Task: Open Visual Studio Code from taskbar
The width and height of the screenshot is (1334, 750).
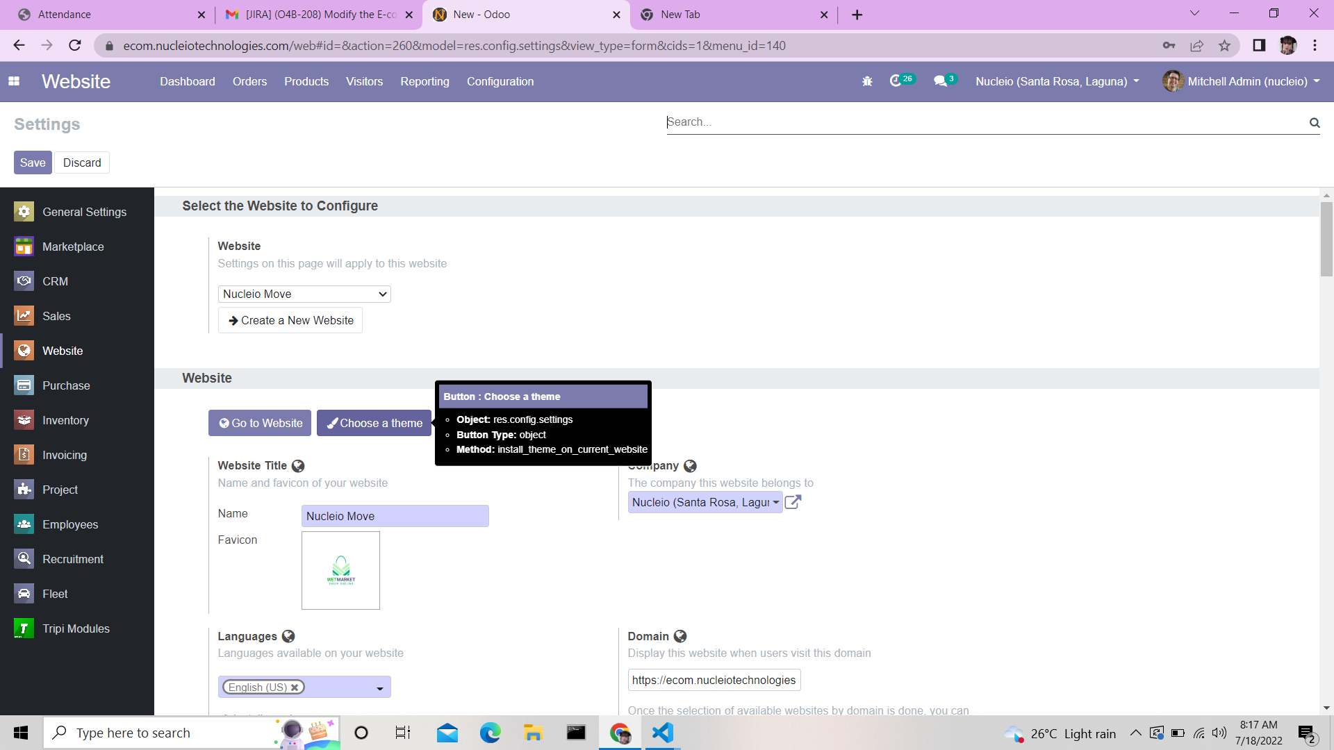Action: click(x=663, y=733)
